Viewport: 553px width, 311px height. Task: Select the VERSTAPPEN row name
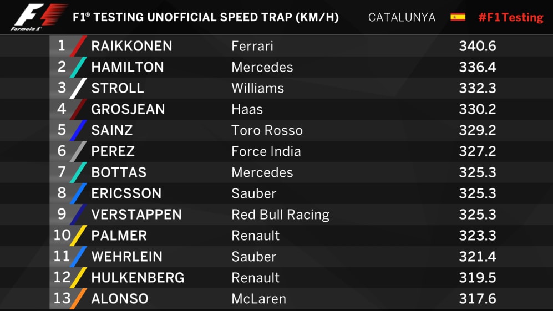pos(136,215)
